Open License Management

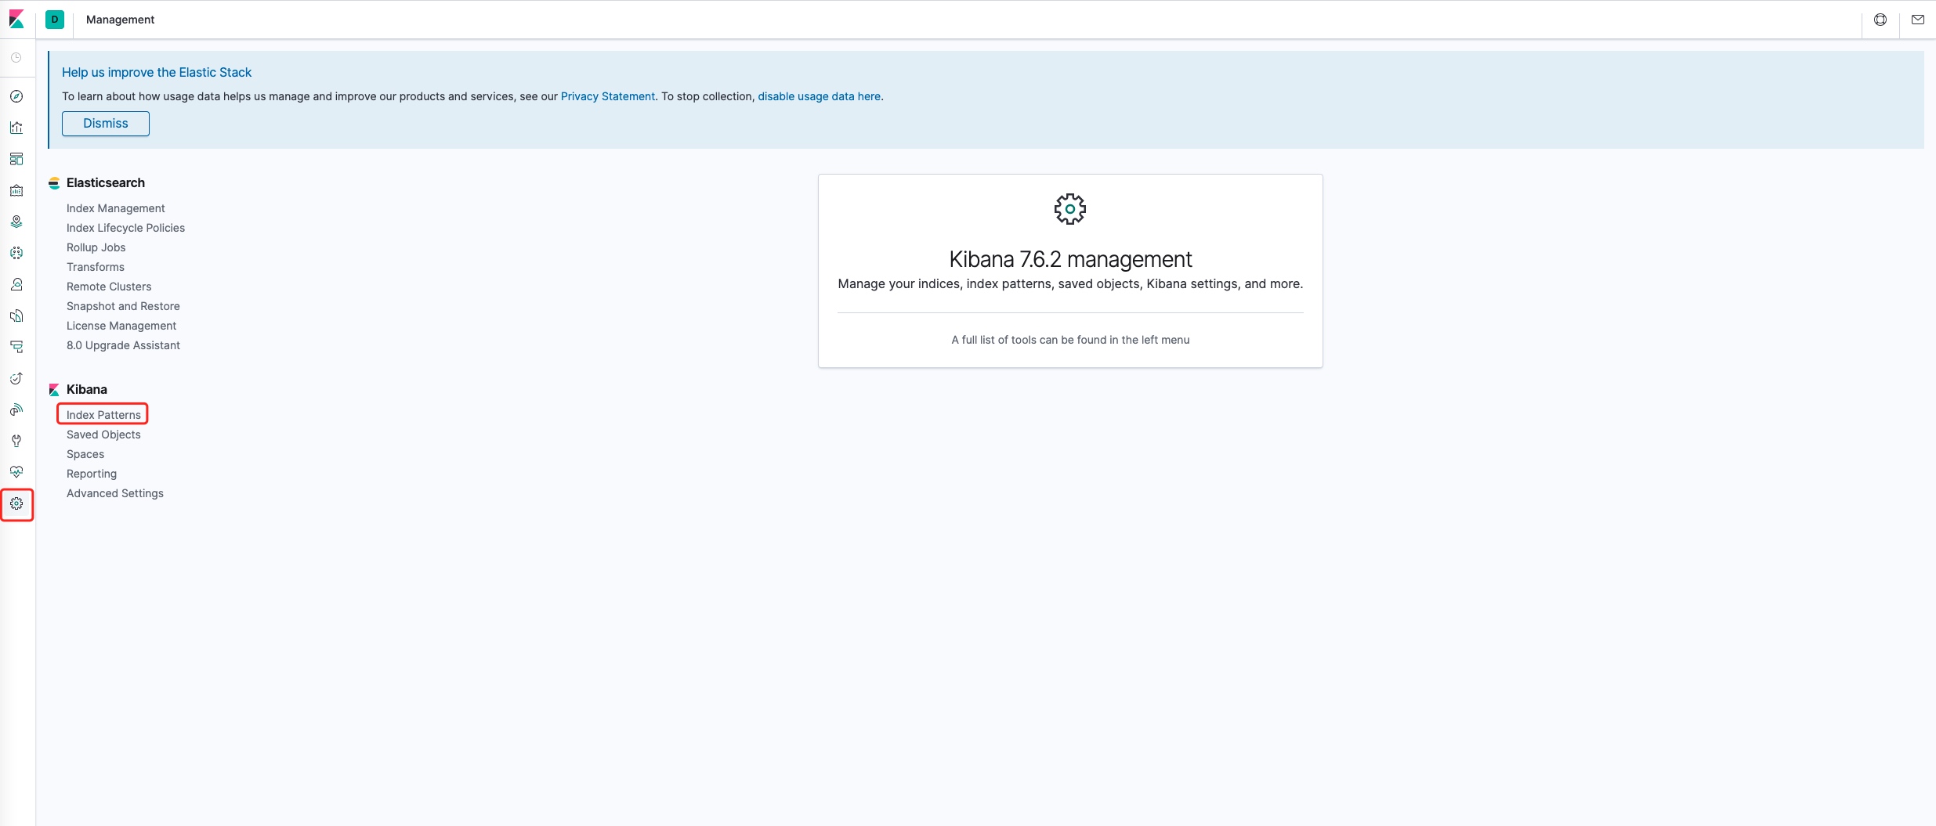click(121, 326)
